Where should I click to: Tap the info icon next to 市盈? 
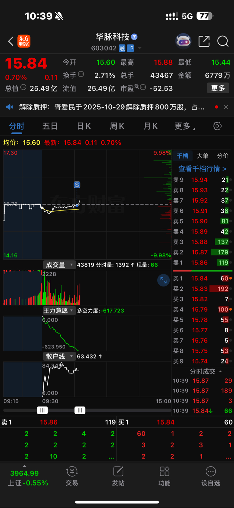click(x=143, y=88)
